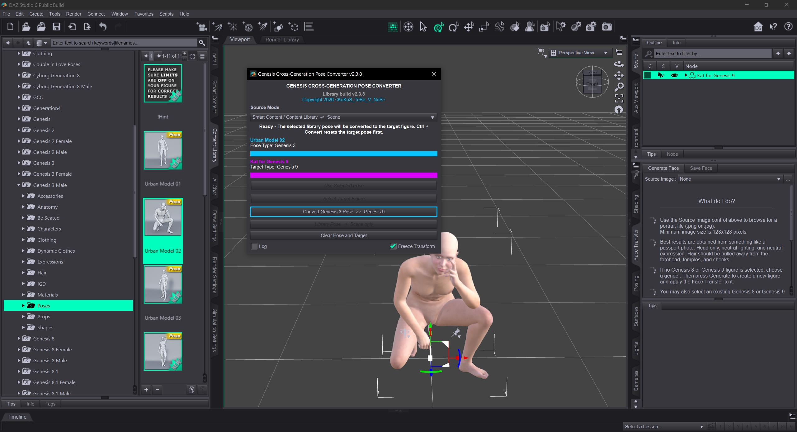Select the Poses folder in tree
The image size is (797, 432).
pos(68,306)
